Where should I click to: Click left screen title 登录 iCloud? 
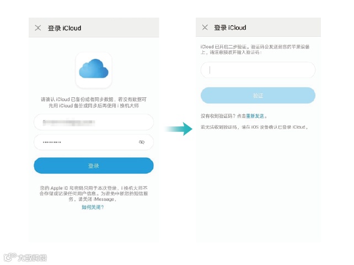tap(65, 28)
